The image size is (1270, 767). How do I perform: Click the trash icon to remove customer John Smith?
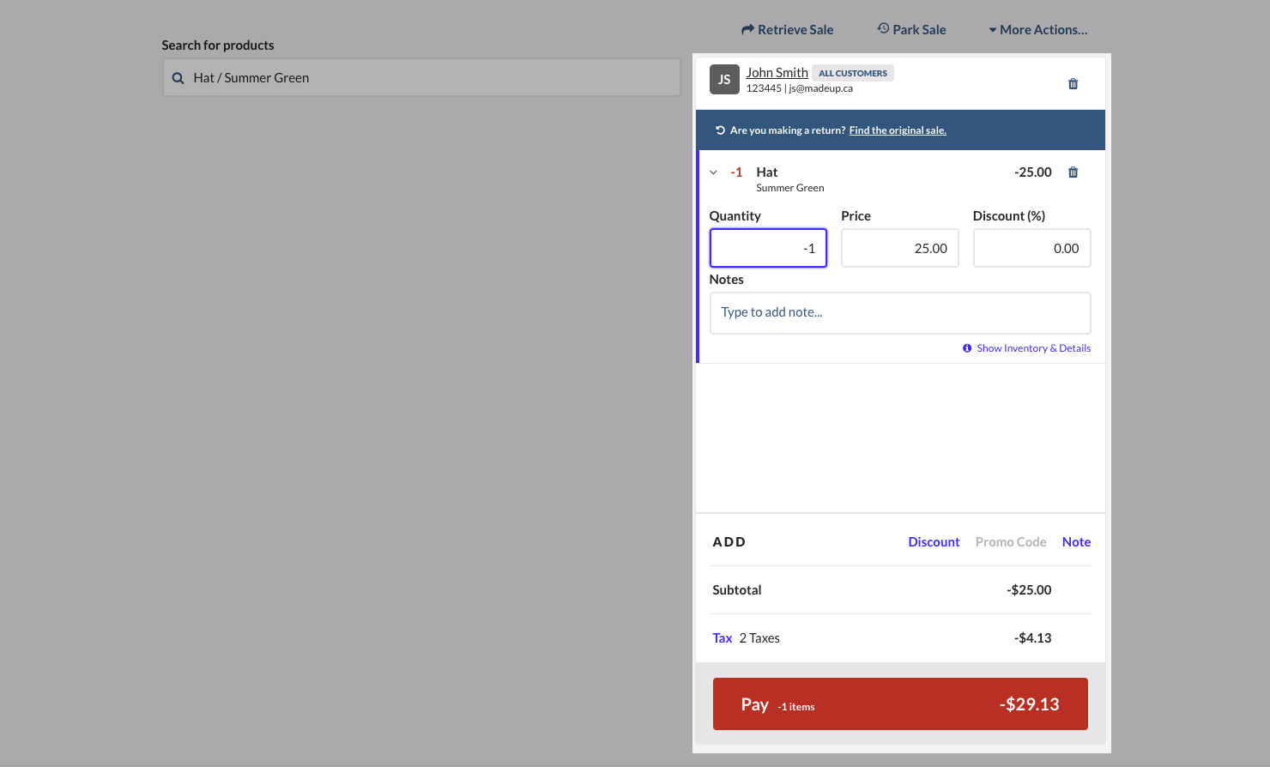click(x=1073, y=84)
